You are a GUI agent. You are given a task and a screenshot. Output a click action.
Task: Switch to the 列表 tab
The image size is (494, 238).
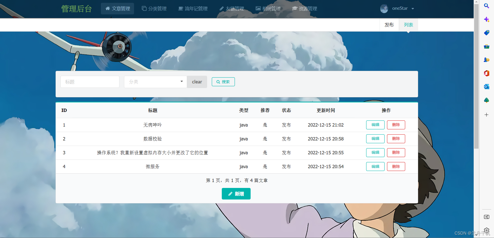[408, 25]
